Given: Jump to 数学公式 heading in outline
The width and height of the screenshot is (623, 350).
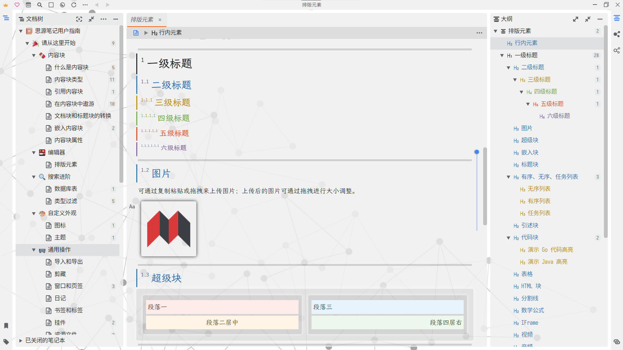Looking at the screenshot, I should coord(532,310).
